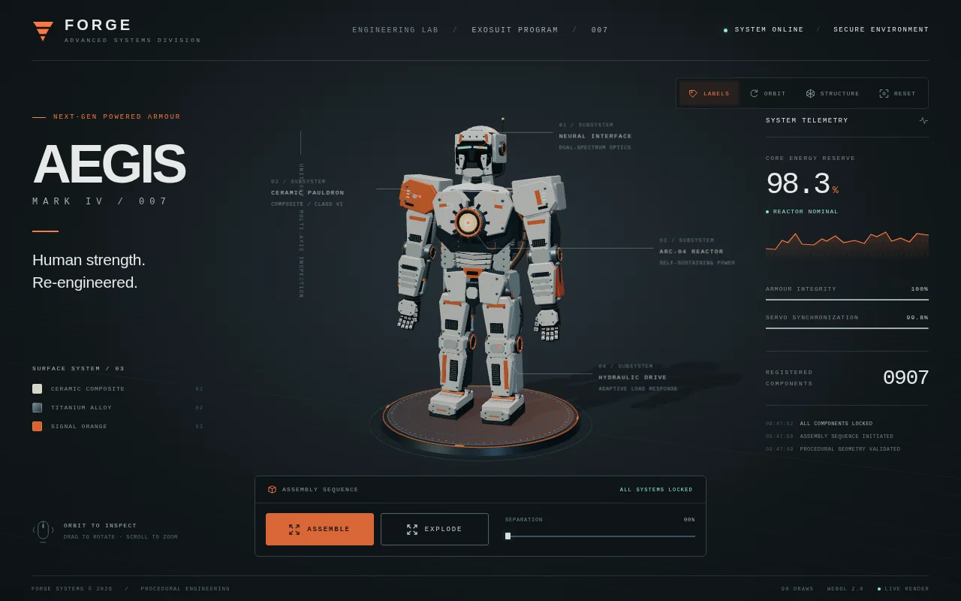
Task: Click the MARK IV / 007 subtitle
Action: [101, 201]
